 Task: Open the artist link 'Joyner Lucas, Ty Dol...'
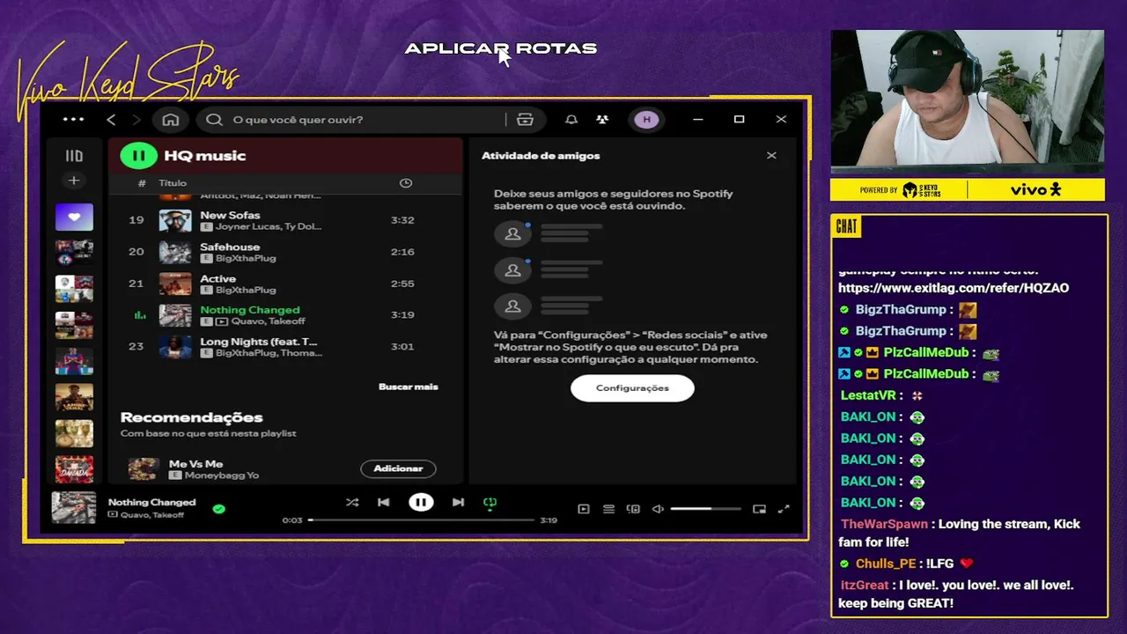click(269, 226)
